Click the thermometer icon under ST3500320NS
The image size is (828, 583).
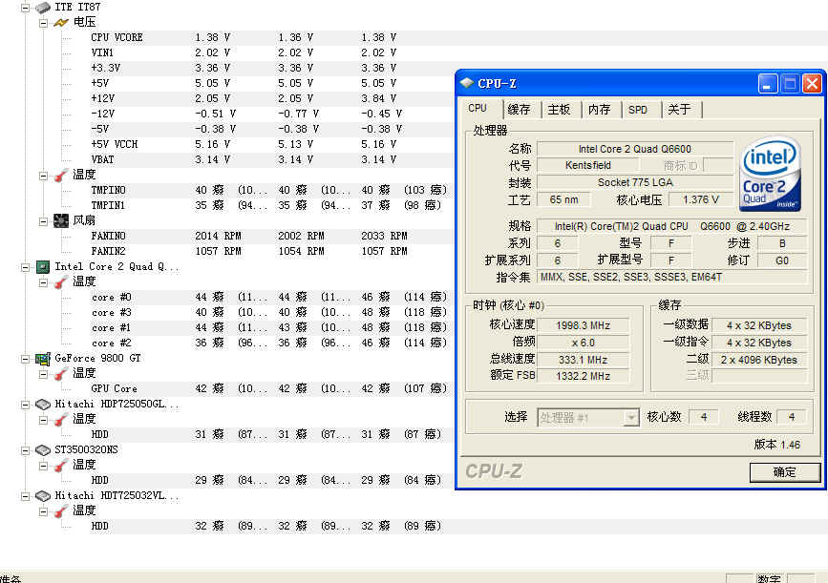pyautogui.click(x=61, y=466)
